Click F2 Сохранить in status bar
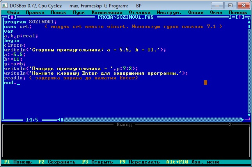The width and height of the screenshot is (252, 167). tap(57, 162)
